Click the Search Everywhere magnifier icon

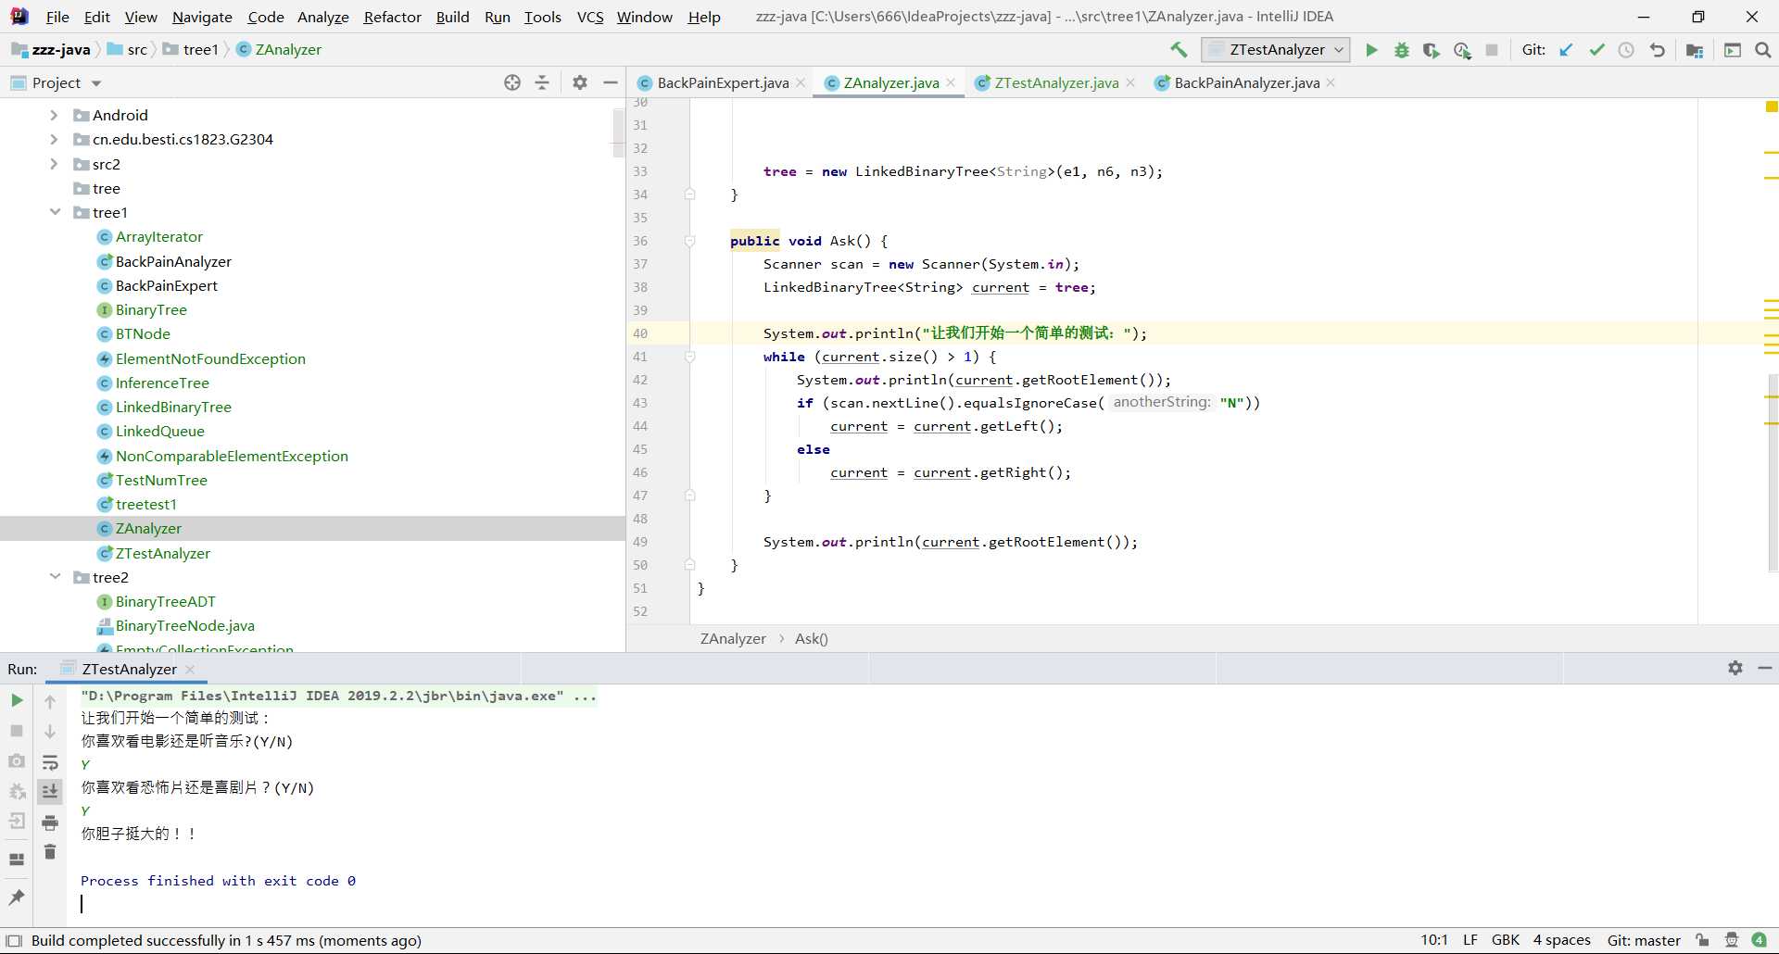click(1763, 50)
